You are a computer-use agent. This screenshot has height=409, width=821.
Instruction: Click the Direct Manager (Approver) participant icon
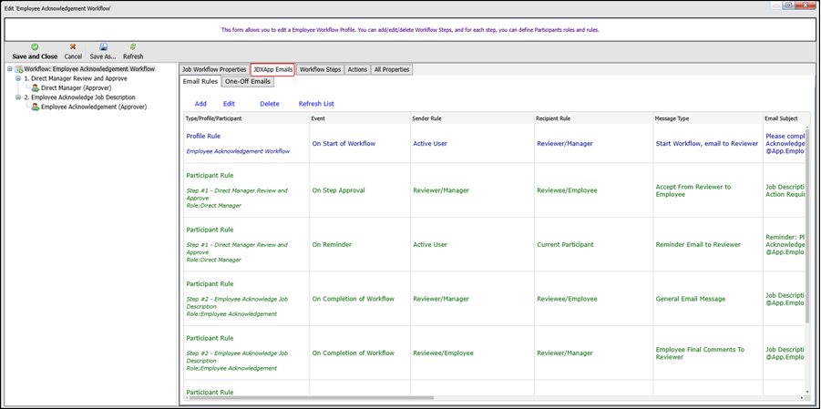[36, 88]
